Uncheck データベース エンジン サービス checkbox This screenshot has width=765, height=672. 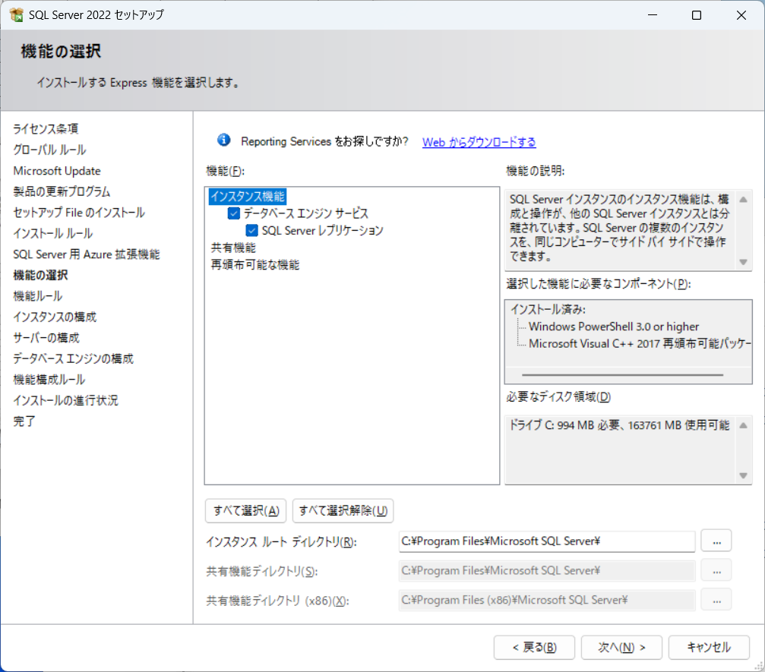(234, 213)
